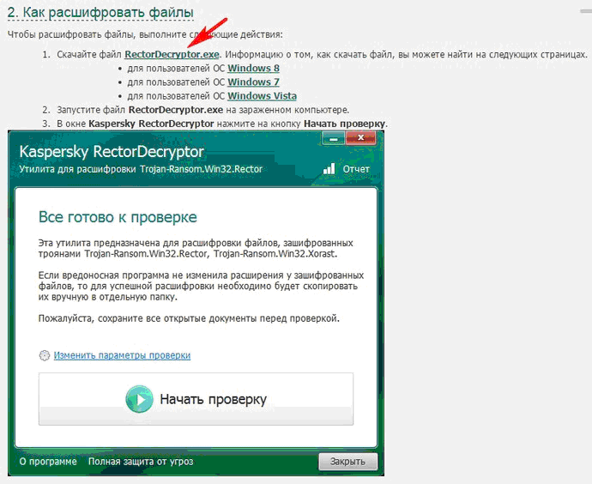592x484 pixels.
Task: Open Полная защита от угроз link
Action: (141, 462)
